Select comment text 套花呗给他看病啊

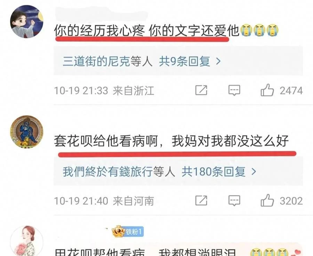[106, 141]
